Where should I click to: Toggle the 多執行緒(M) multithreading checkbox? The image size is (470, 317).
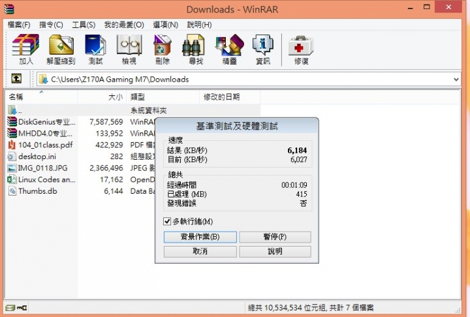[x=167, y=221]
